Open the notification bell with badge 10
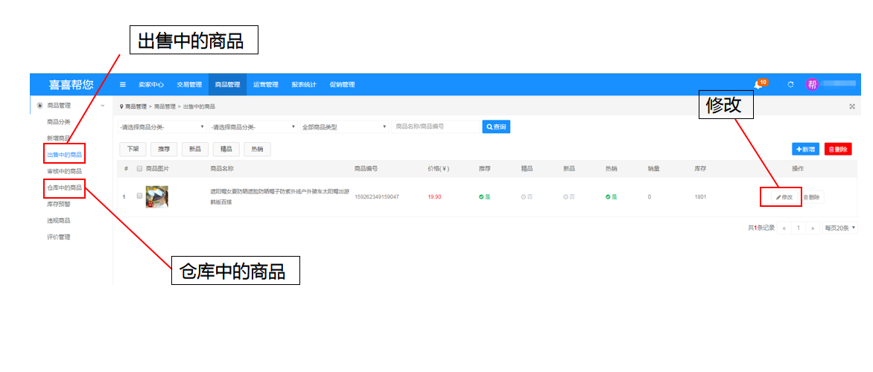The width and height of the screenshot is (873, 372). [x=758, y=85]
